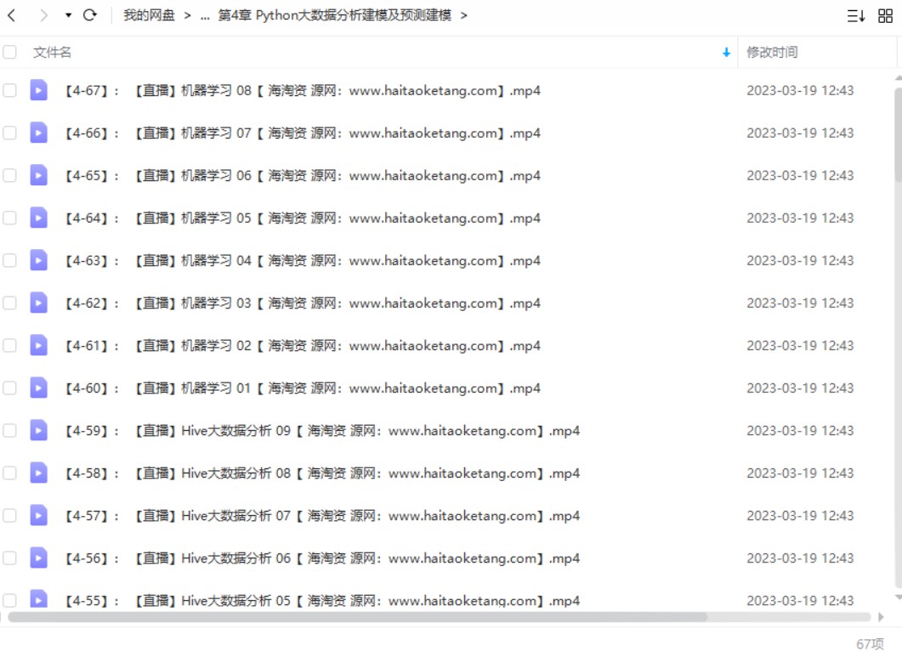Check the box for file 4-61
The width and height of the screenshot is (902, 657).
pos(10,346)
